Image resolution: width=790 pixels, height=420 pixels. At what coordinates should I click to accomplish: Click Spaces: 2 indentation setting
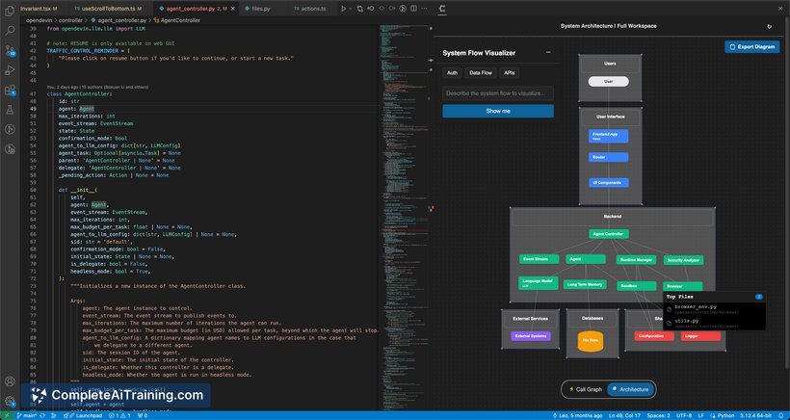pyautogui.click(x=657, y=415)
